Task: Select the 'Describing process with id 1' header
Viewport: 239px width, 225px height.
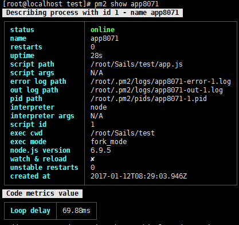Action: [x=92, y=13]
